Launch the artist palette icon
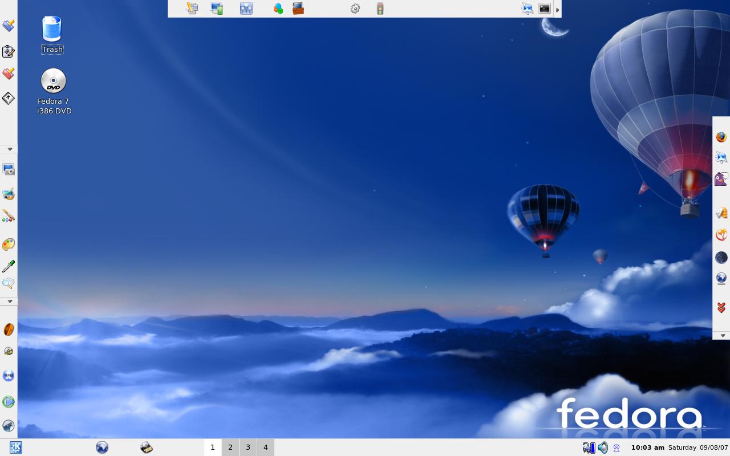This screenshot has height=456, width=730. (x=9, y=245)
